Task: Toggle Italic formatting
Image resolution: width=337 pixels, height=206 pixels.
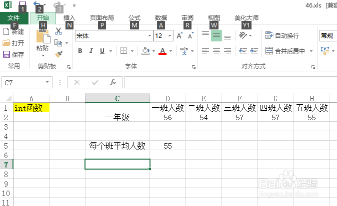Action: click(x=91, y=51)
